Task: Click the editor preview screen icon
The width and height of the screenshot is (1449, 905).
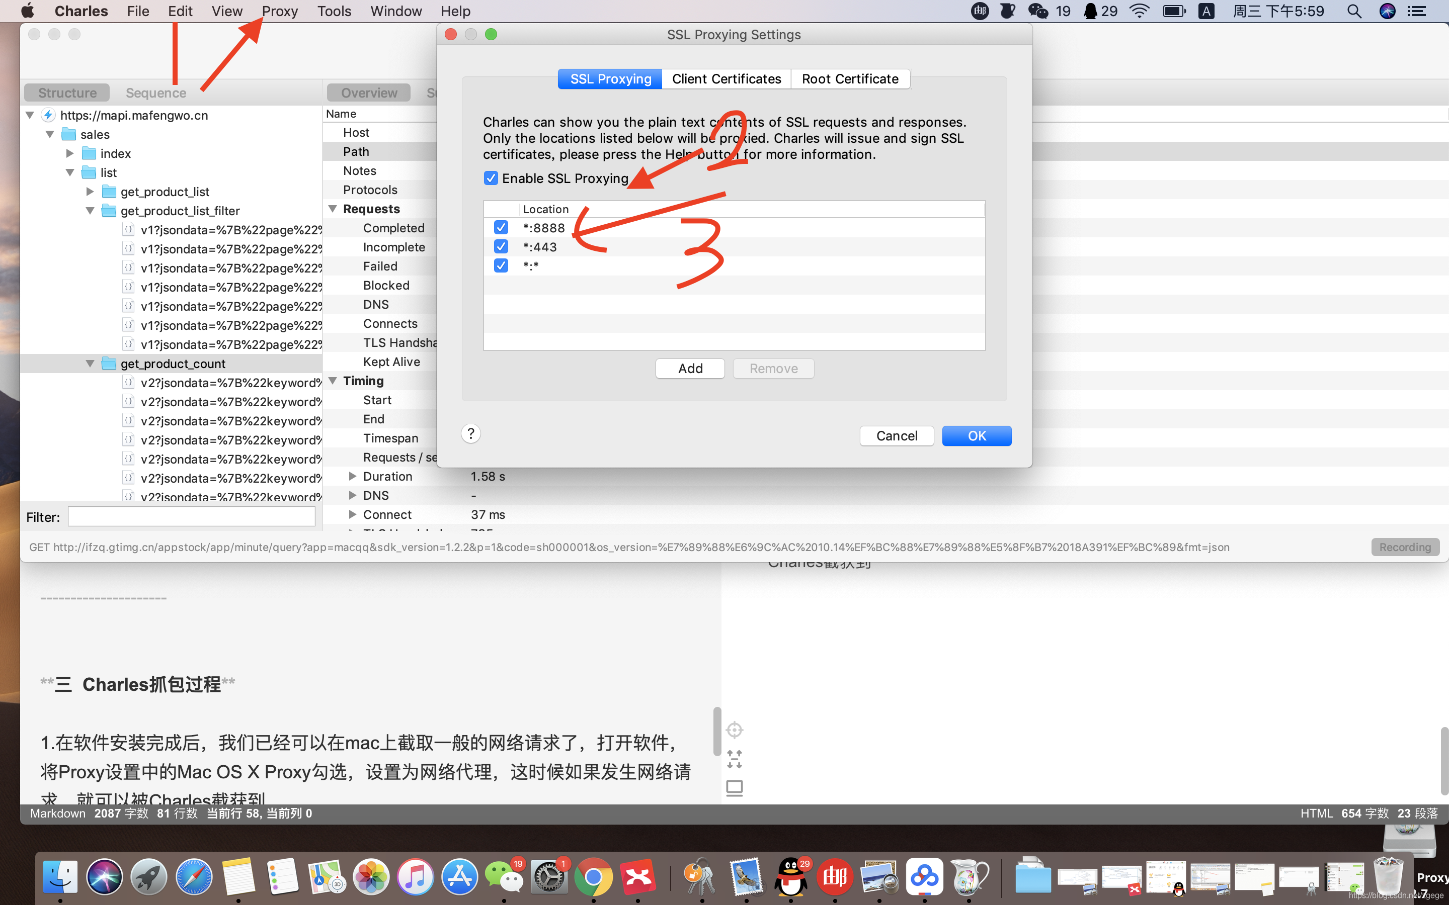Action: pyautogui.click(x=734, y=788)
